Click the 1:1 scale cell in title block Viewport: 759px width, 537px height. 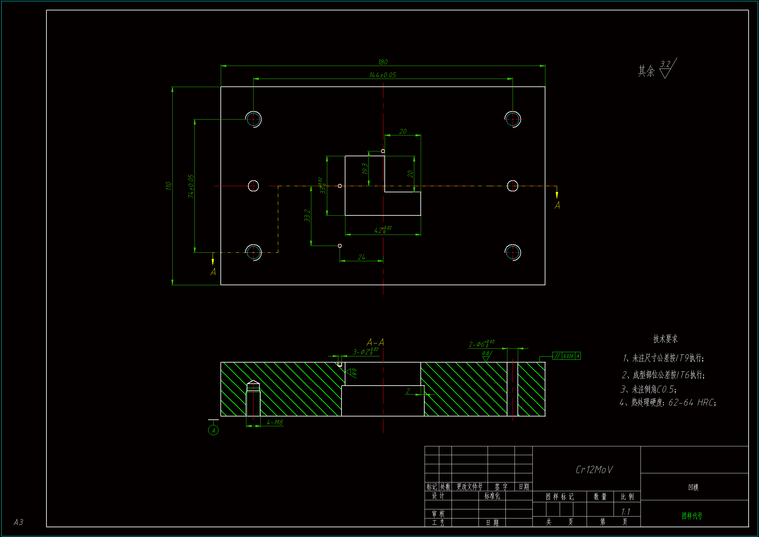pos(626,512)
